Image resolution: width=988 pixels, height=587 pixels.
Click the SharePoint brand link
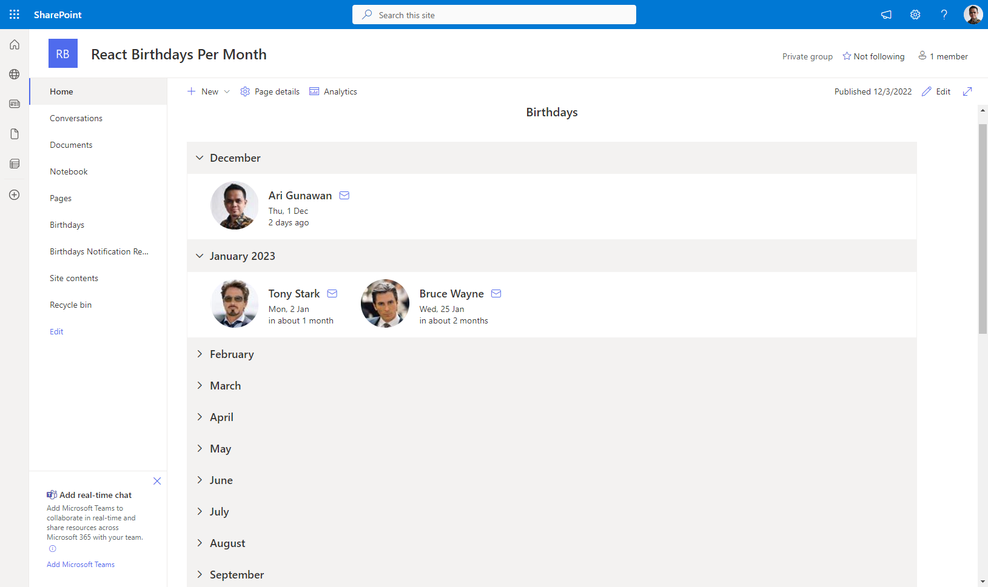[x=58, y=15]
